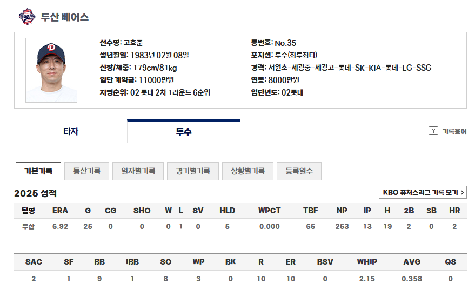Click the AVG column header
Image resolution: width=475 pixels, height=290 pixels.
[x=412, y=261]
